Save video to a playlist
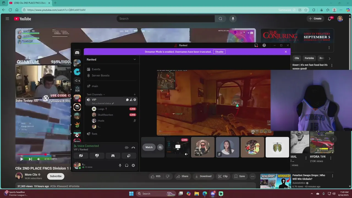The image size is (352, 198). [x=239, y=176]
